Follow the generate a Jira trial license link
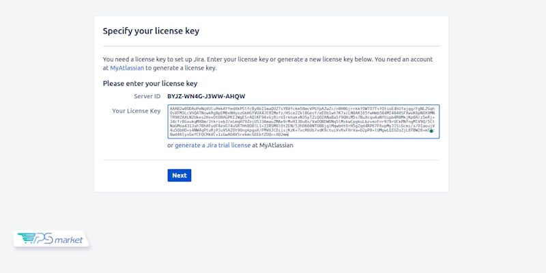The image size is (546, 273). (212, 145)
